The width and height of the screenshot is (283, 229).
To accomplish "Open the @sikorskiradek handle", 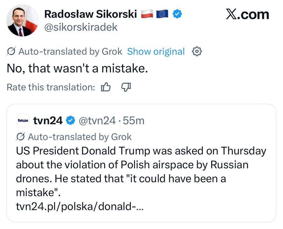I will 81,27.
